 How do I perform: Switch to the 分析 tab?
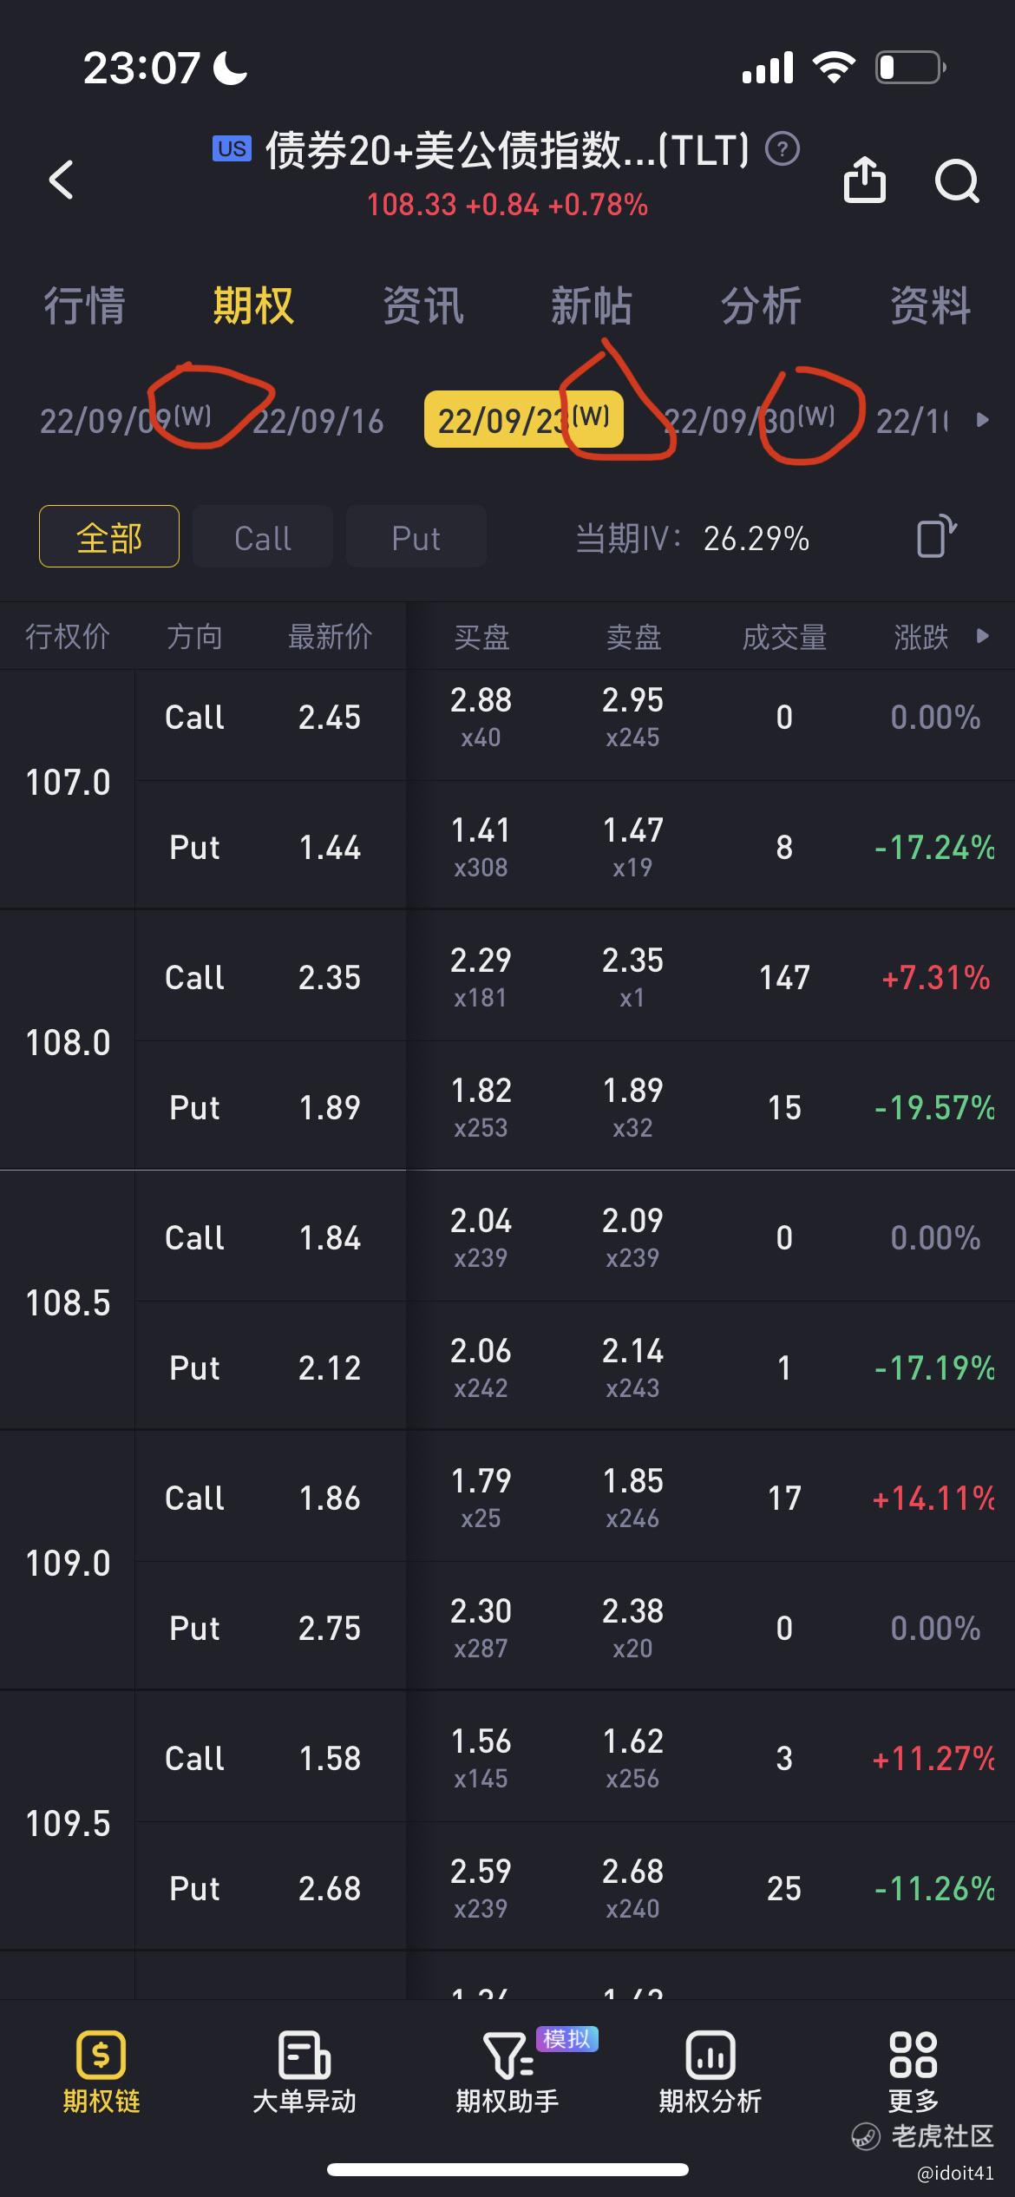[761, 305]
